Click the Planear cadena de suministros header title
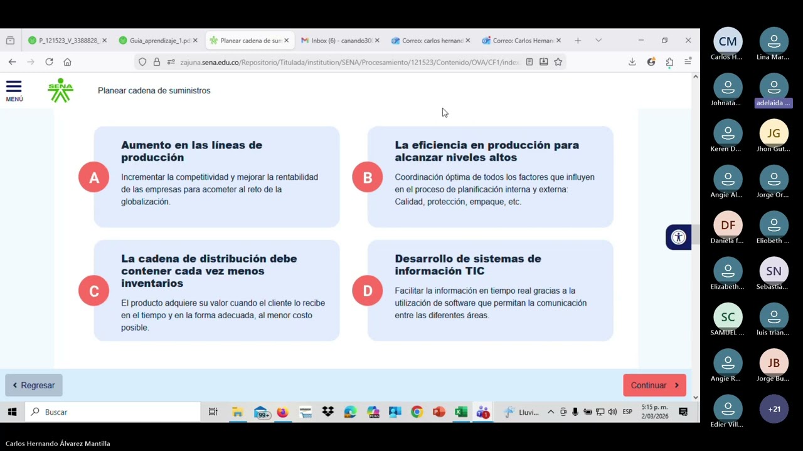 154,91
